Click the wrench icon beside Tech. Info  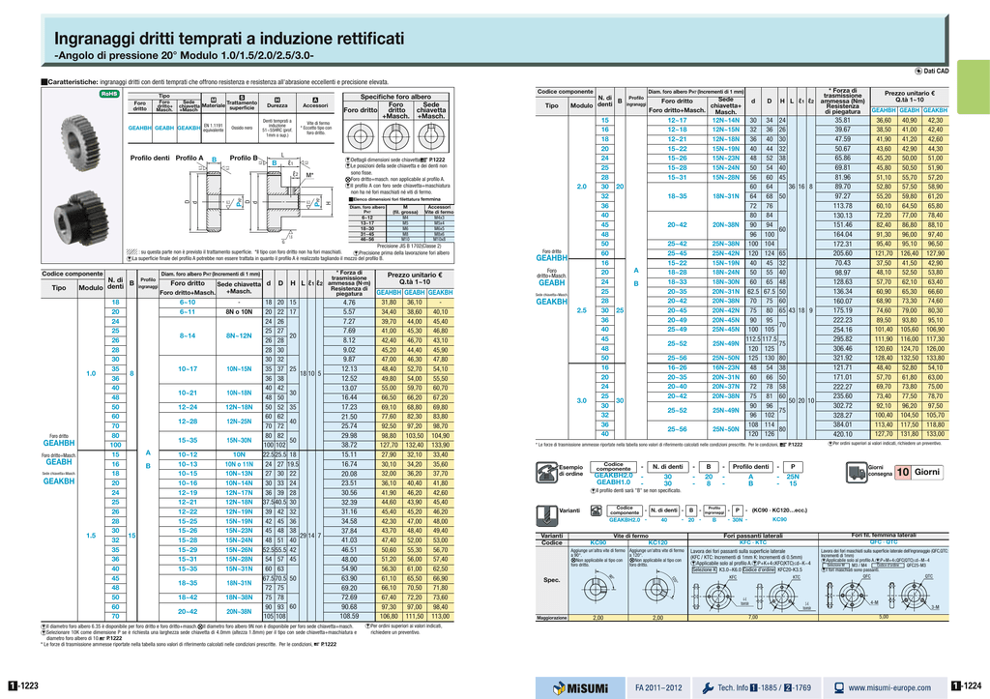(709, 687)
